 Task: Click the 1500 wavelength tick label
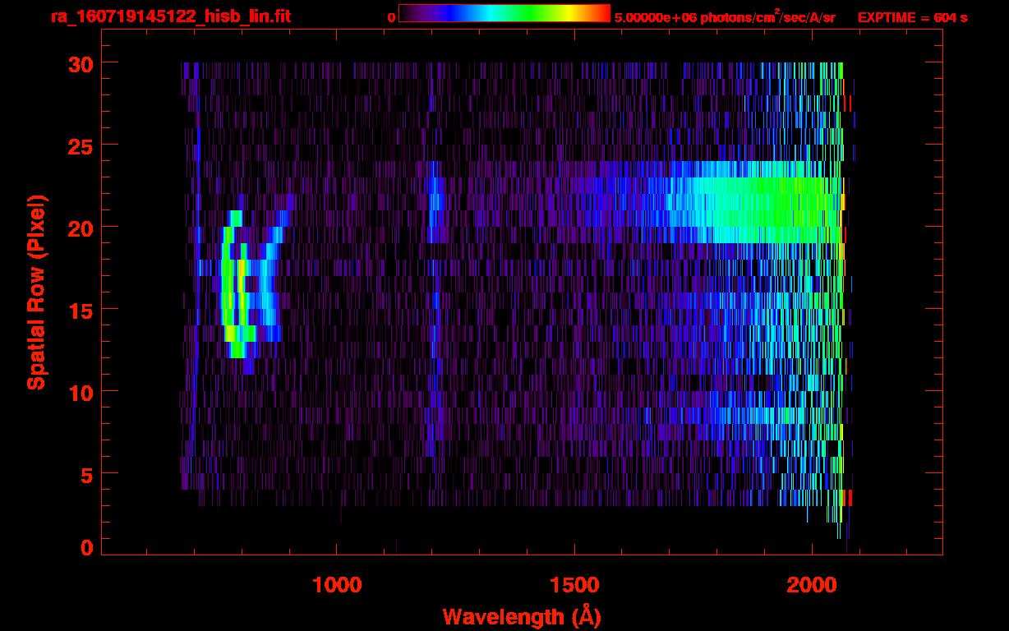574,585
